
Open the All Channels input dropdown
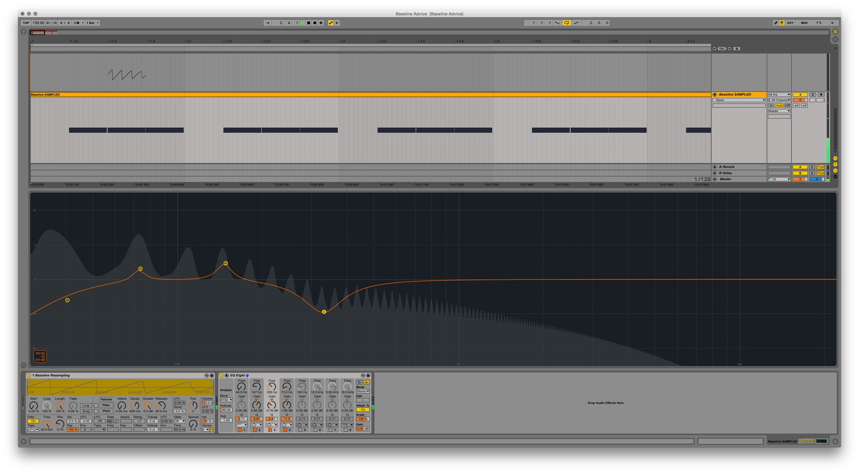click(779, 100)
